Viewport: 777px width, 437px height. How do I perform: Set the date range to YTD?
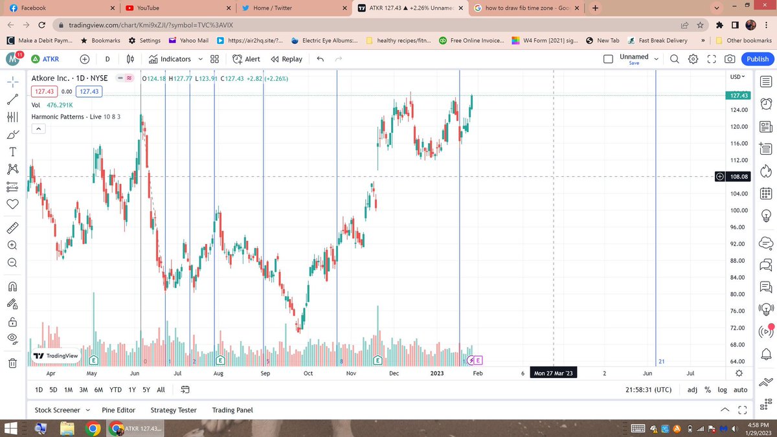point(115,390)
